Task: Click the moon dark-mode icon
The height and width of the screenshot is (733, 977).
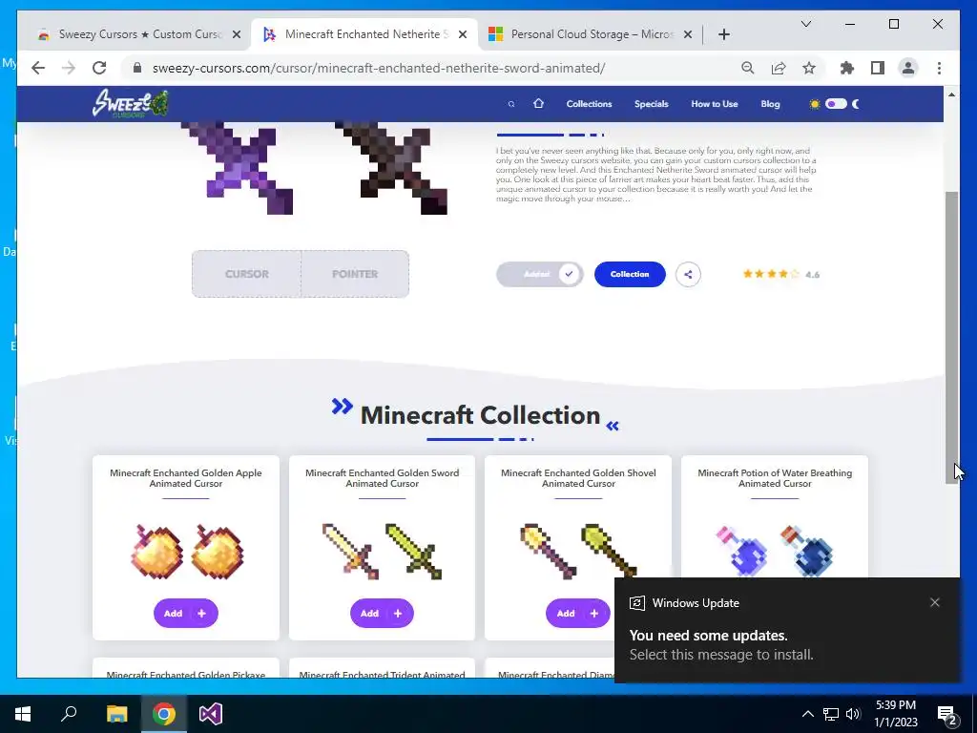Action: (856, 104)
